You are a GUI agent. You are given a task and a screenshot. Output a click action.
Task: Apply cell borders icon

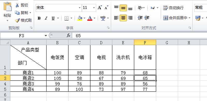point(66,18)
